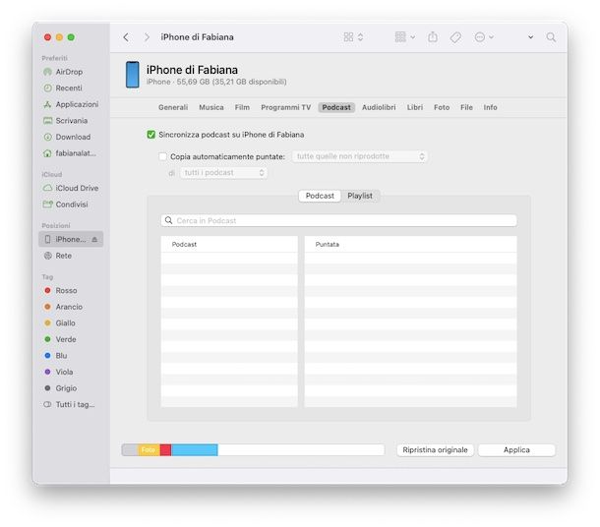Open the tutti i podcast dropdown
The width and height of the screenshot is (600, 527).
pos(223,173)
